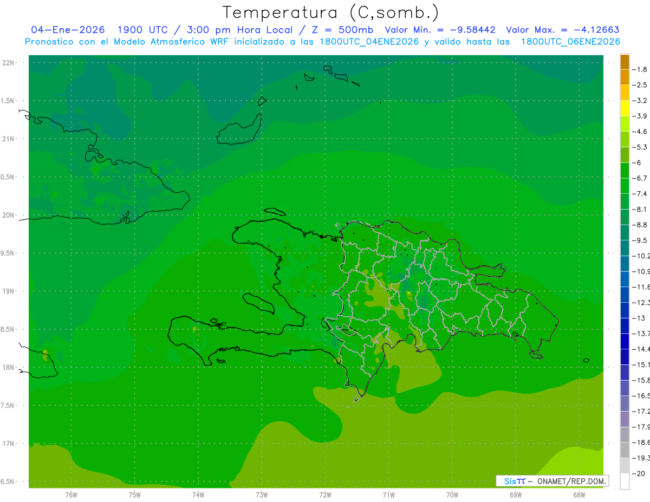Viewport: 650px width, 502px height.
Task: Click the '68W' longitude label
Action: pos(579,495)
